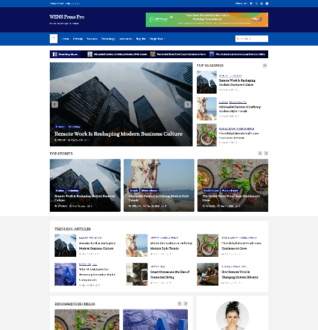Click the author portrait photo in sidebar
Viewport: 318px width, 330px height.
(x=232, y=315)
